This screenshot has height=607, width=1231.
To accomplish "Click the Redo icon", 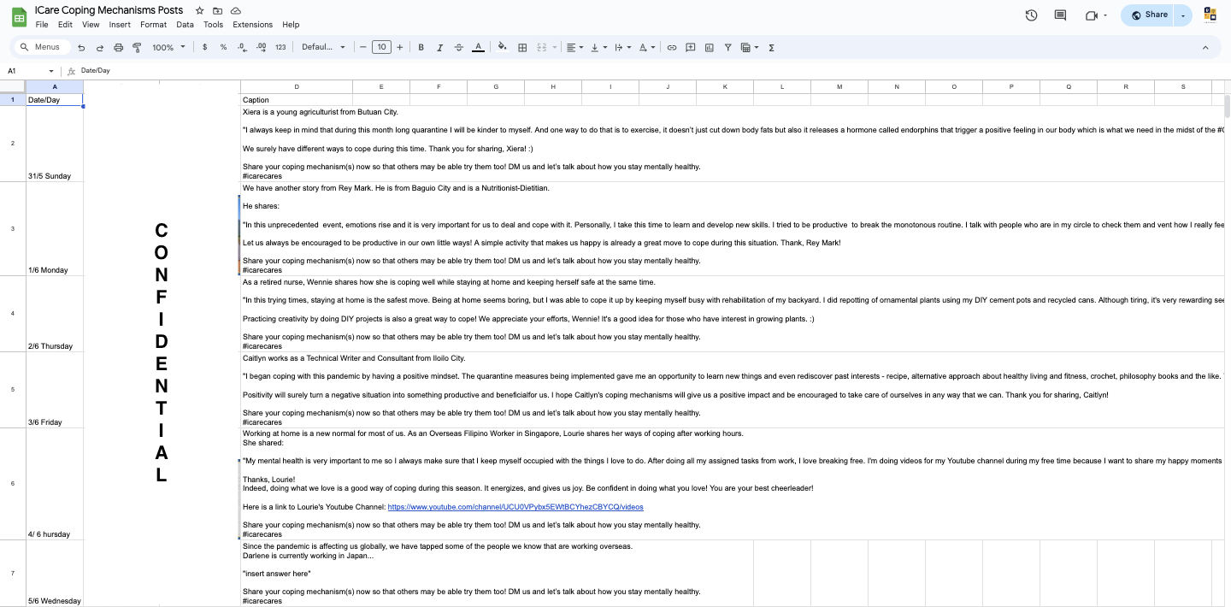I will click(x=100, y=48).
